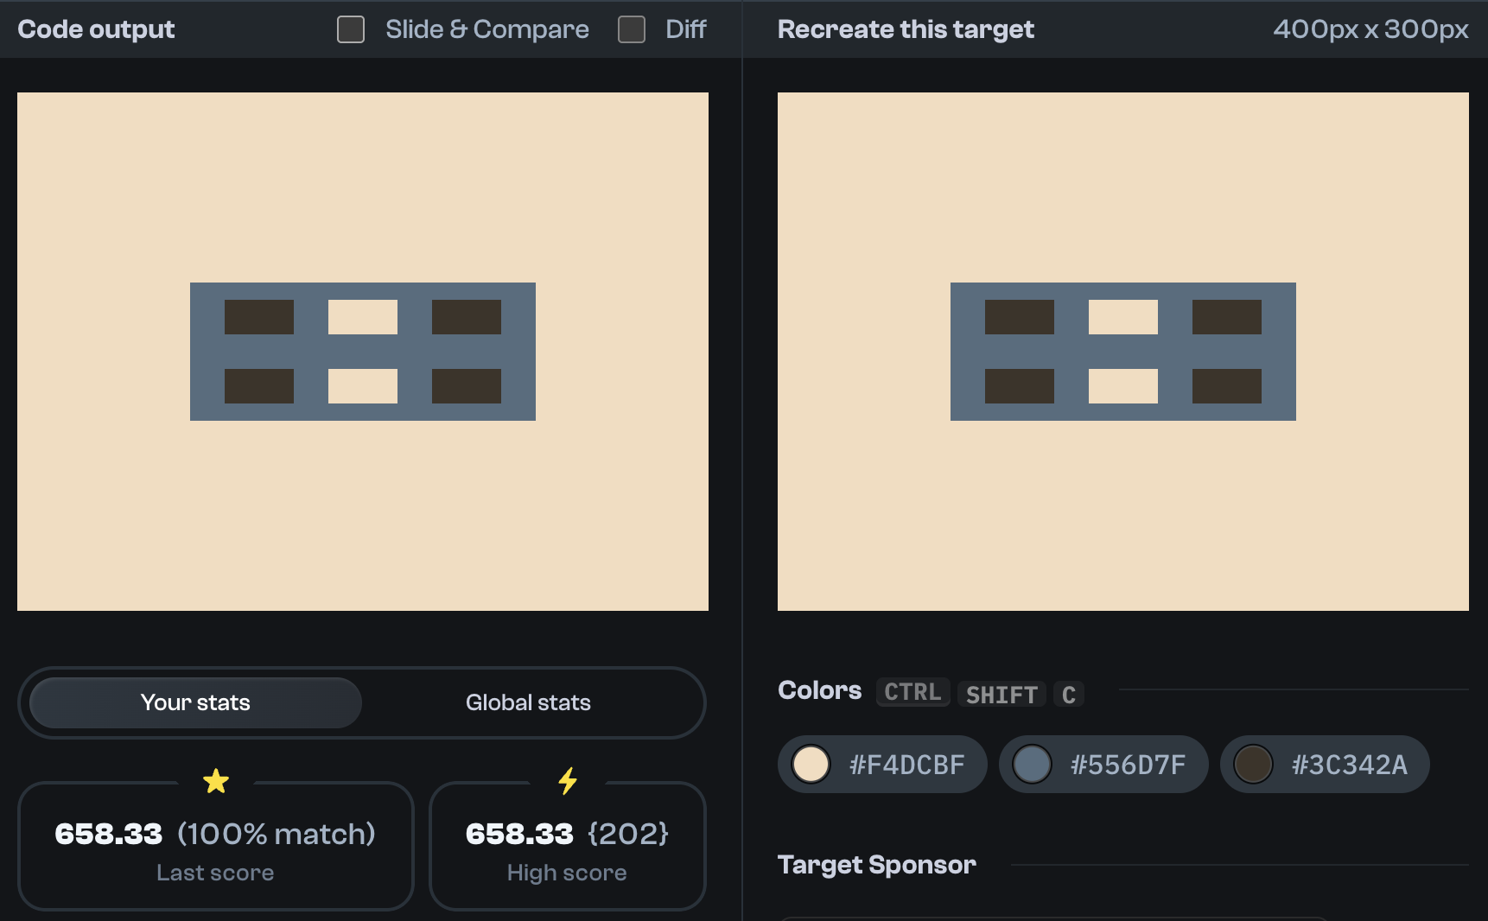Switch to the Global stats tab

click(x=528, y=702)
